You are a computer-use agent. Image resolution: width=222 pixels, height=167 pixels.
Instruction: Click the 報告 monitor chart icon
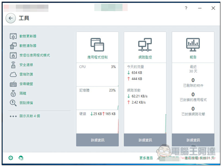point(193,45)
